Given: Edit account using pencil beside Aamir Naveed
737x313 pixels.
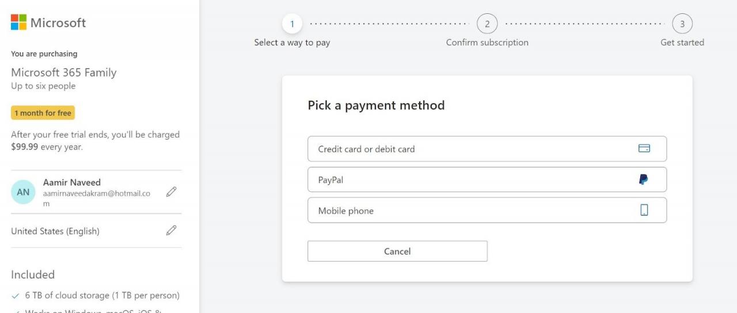Looking at the screenshot, I should click(x=171, y=192).
